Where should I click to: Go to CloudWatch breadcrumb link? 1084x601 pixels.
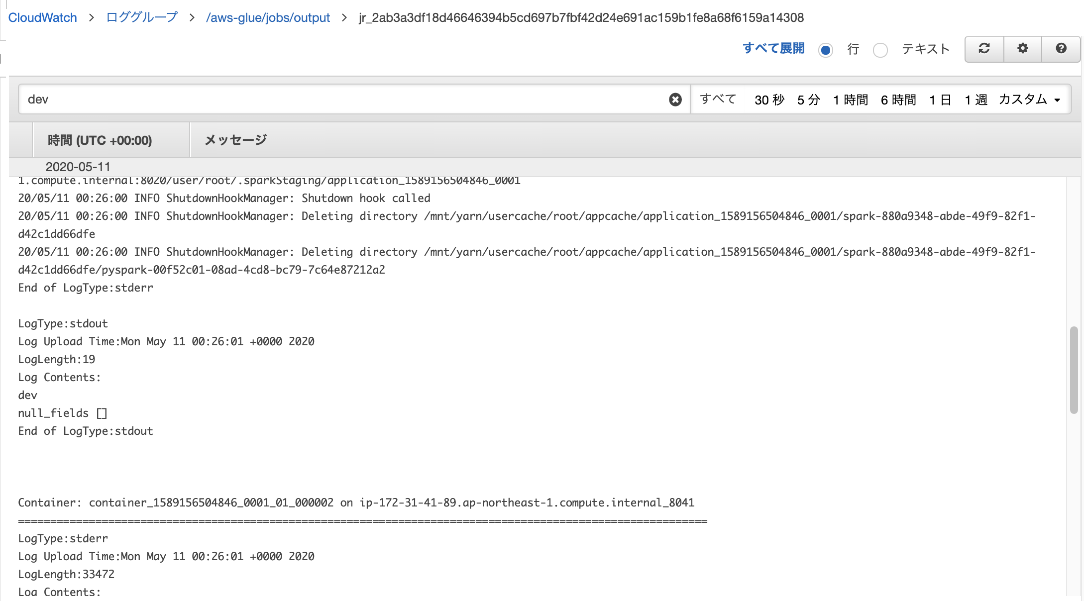pyautogui.click(x=43, y=18)
